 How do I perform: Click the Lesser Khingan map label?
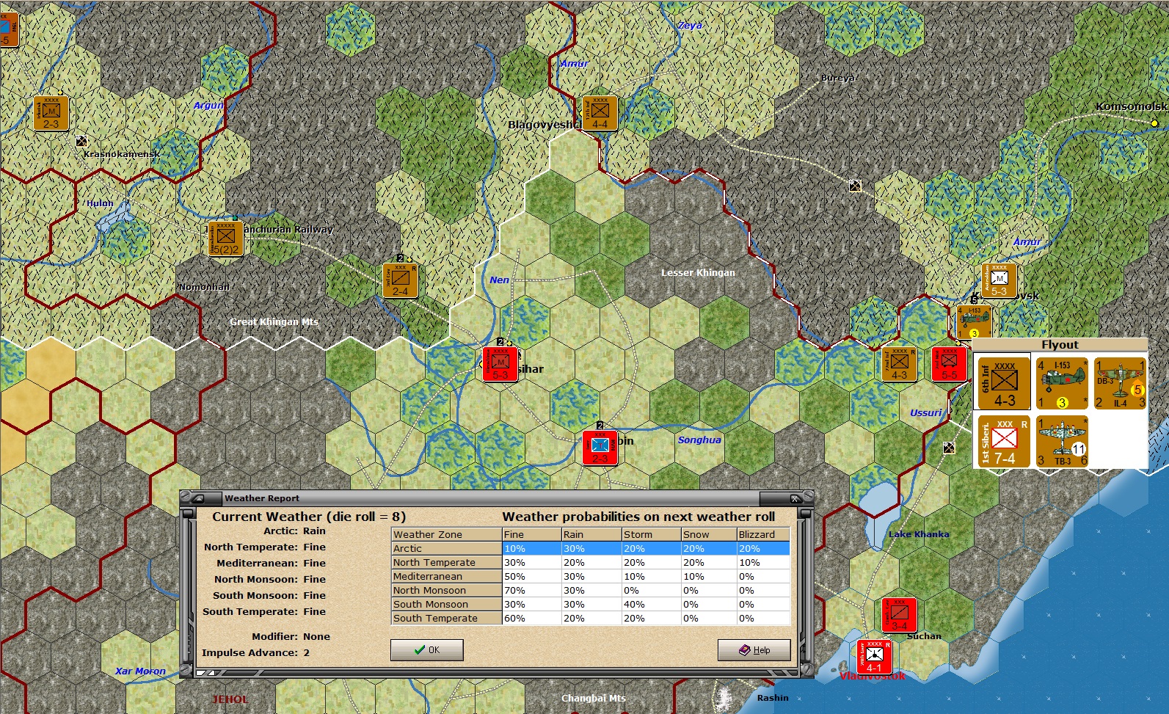(x=698, y=273)
